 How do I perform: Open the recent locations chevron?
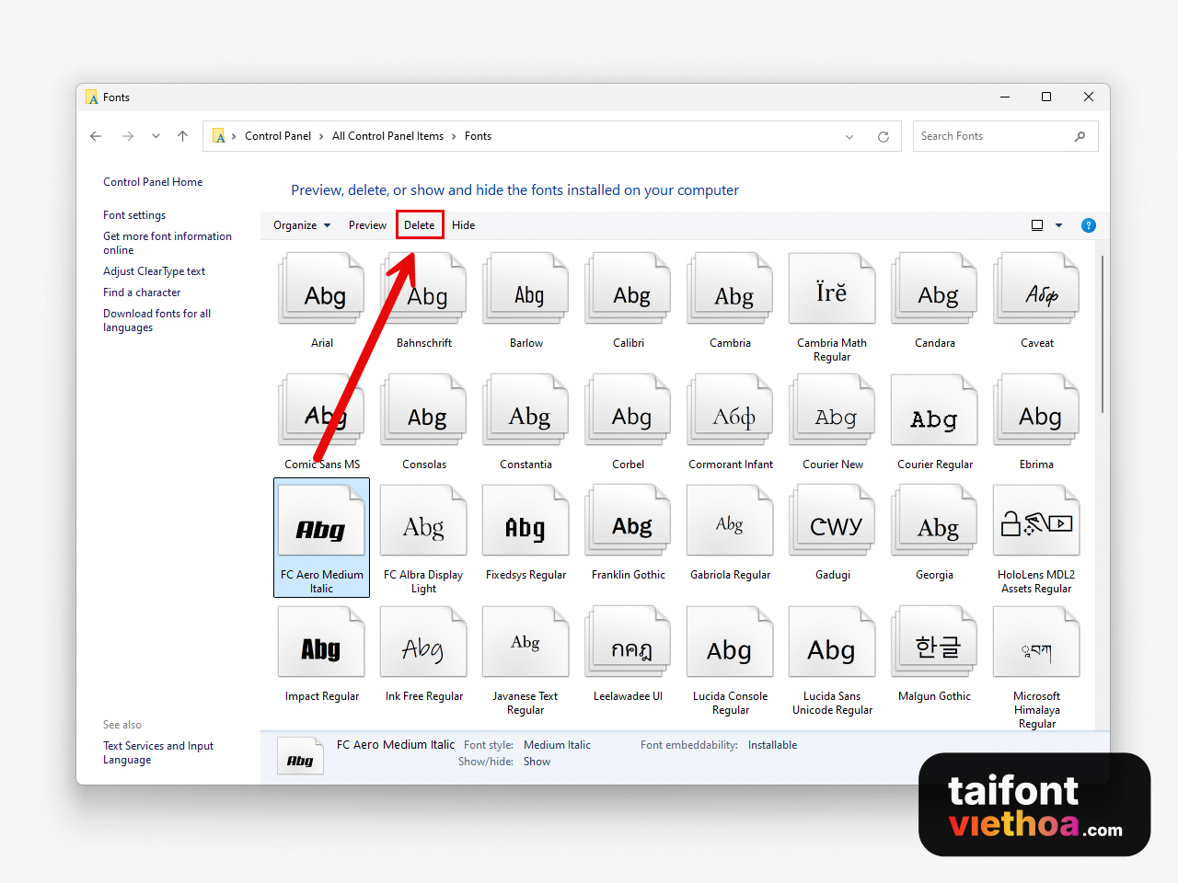point(156,136)
